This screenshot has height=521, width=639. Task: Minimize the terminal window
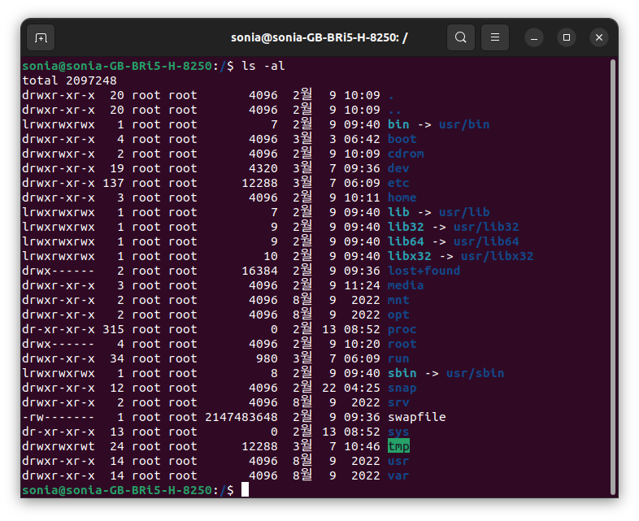[534, 38]
